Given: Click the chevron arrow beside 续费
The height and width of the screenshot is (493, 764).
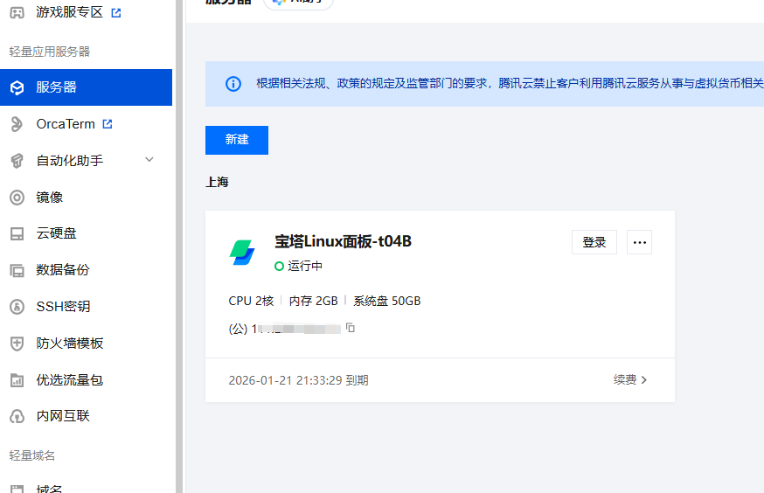Looking at the screenshot, I should 644,380.
